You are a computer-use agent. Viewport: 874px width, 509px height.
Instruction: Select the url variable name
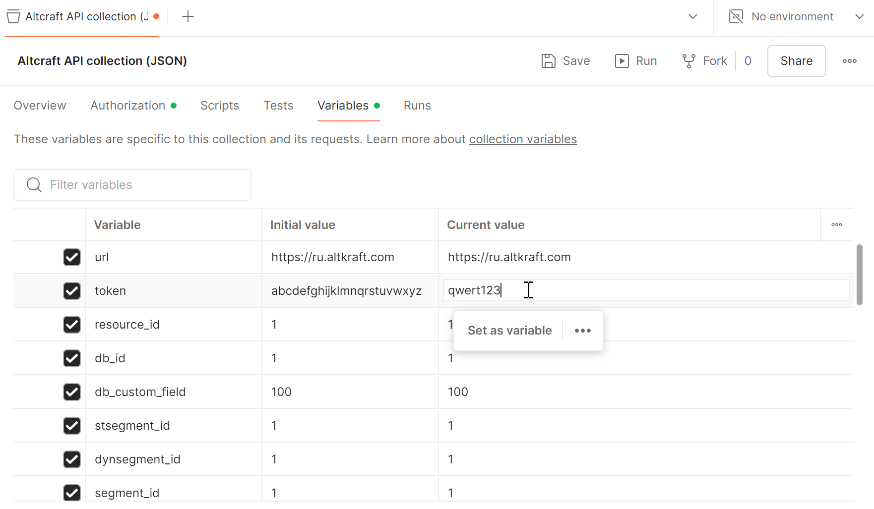tap(102, 257)
